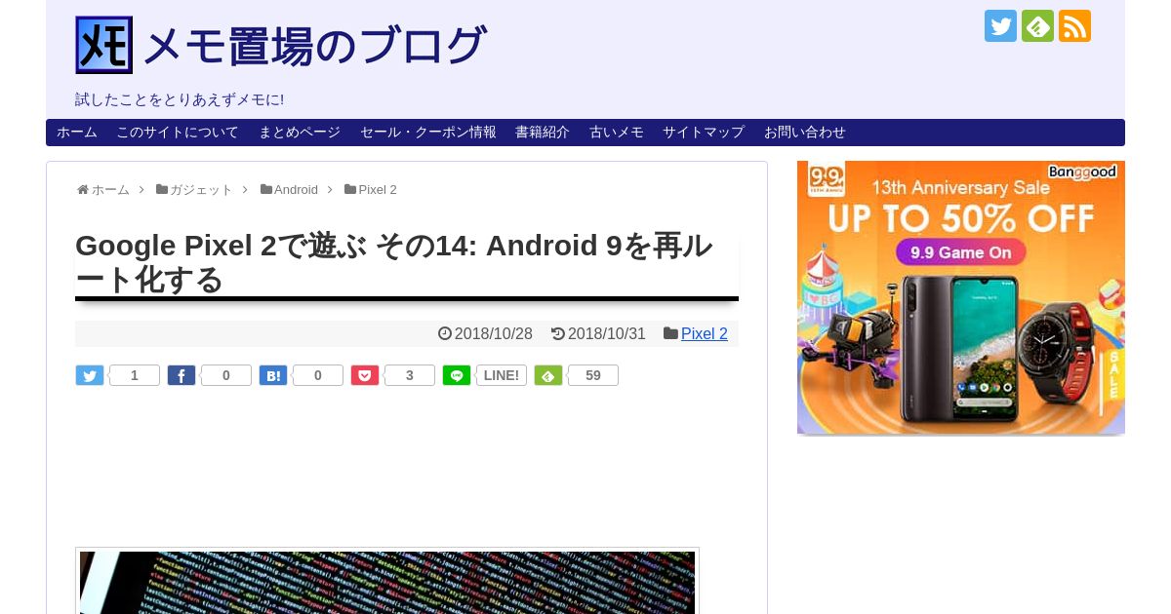Viewport: 1171px width, 614px height.
Task: Click Pocket share count 3
Action: click(410, 375)
